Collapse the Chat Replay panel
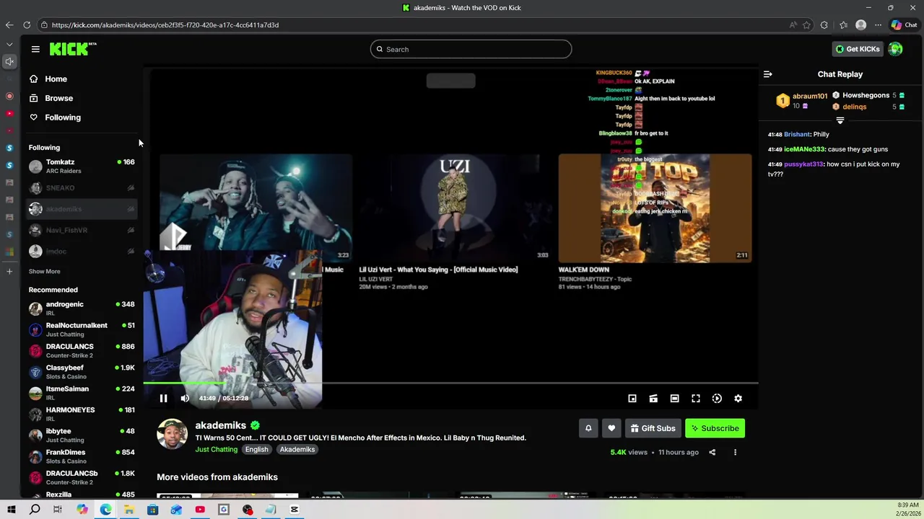Viewport: 924px width, 519px height. click(767, 74)
